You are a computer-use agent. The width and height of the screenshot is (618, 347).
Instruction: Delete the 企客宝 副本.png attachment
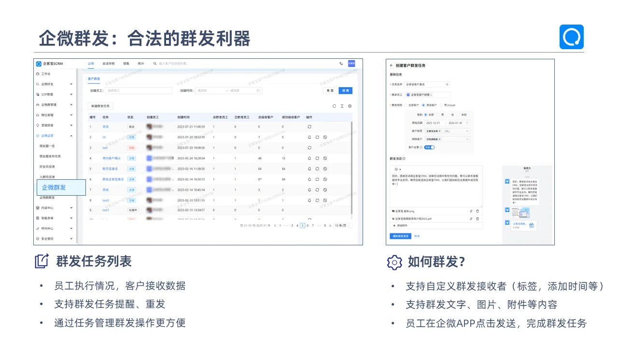[478, 211]
